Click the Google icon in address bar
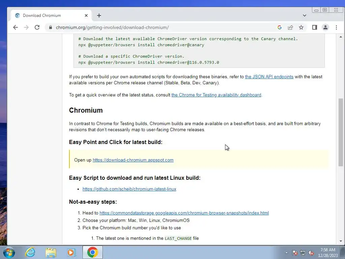Screen dimensions: 345x259 (x=280, y=27)
